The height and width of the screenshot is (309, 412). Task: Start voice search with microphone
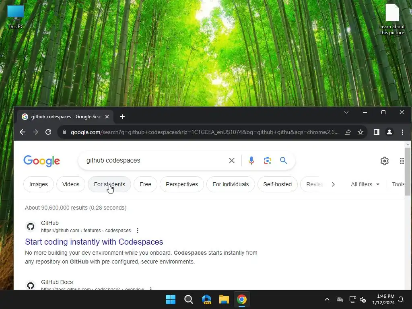(251, 161)
